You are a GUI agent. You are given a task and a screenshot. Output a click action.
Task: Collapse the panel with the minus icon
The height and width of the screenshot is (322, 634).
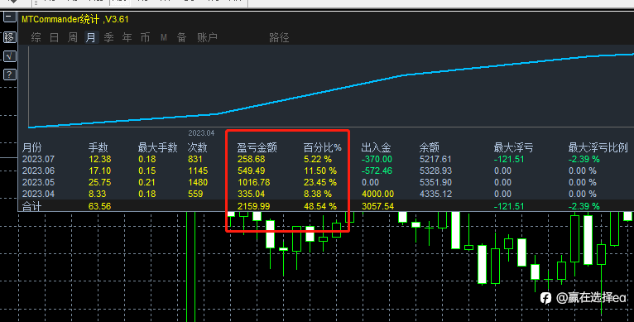10,17
